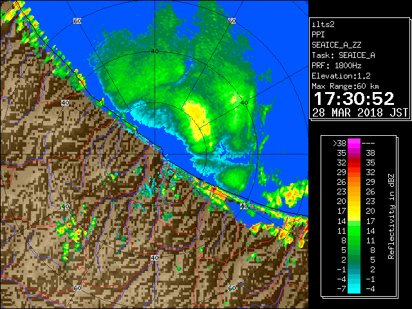Select the 'Elevation:1.2' text
Viewport: 412px width, 309px height.
(x=341, y=76)
